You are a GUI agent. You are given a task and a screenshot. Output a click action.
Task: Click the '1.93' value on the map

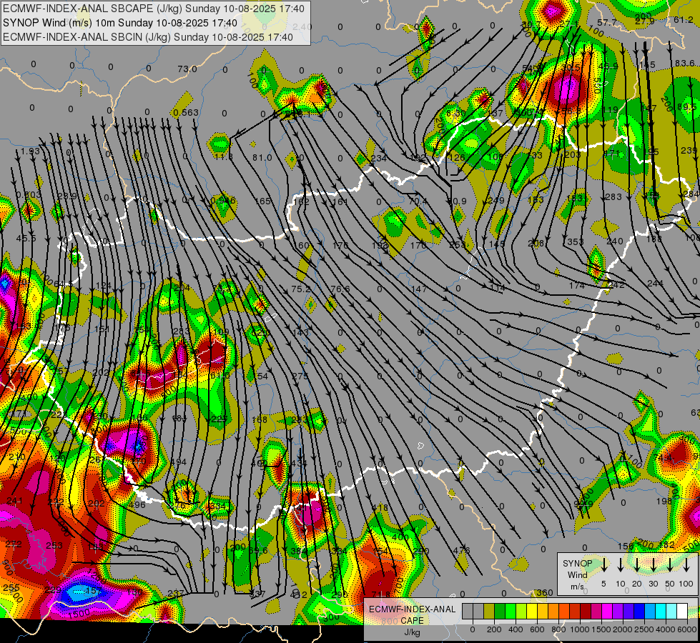tap(30, 151)
